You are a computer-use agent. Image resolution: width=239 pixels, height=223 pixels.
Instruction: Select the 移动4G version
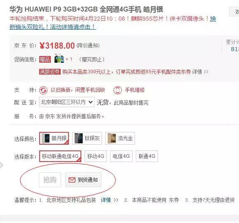point(96,156)
